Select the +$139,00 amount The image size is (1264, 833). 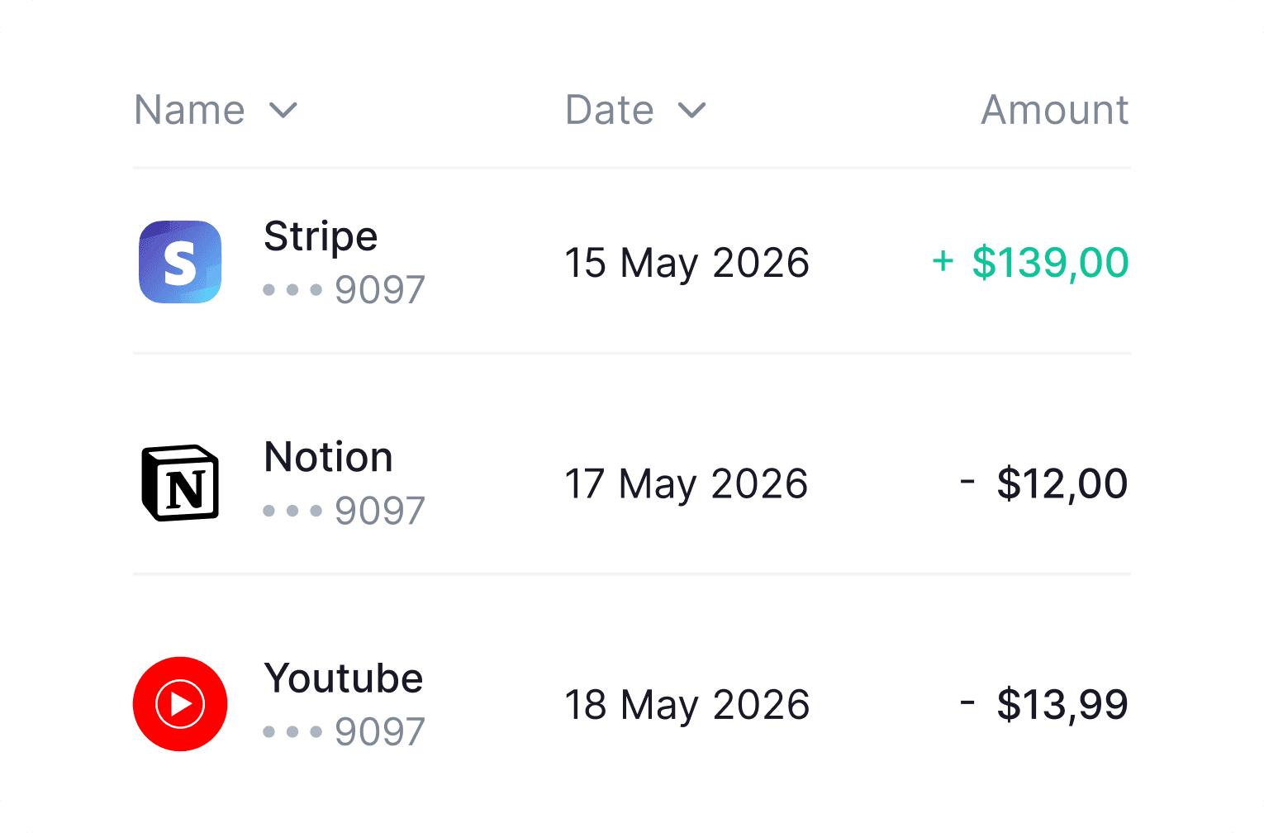1030,263
